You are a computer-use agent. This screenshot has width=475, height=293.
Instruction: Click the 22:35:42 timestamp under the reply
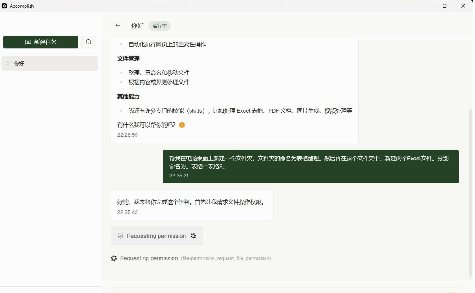click(126, 212)
